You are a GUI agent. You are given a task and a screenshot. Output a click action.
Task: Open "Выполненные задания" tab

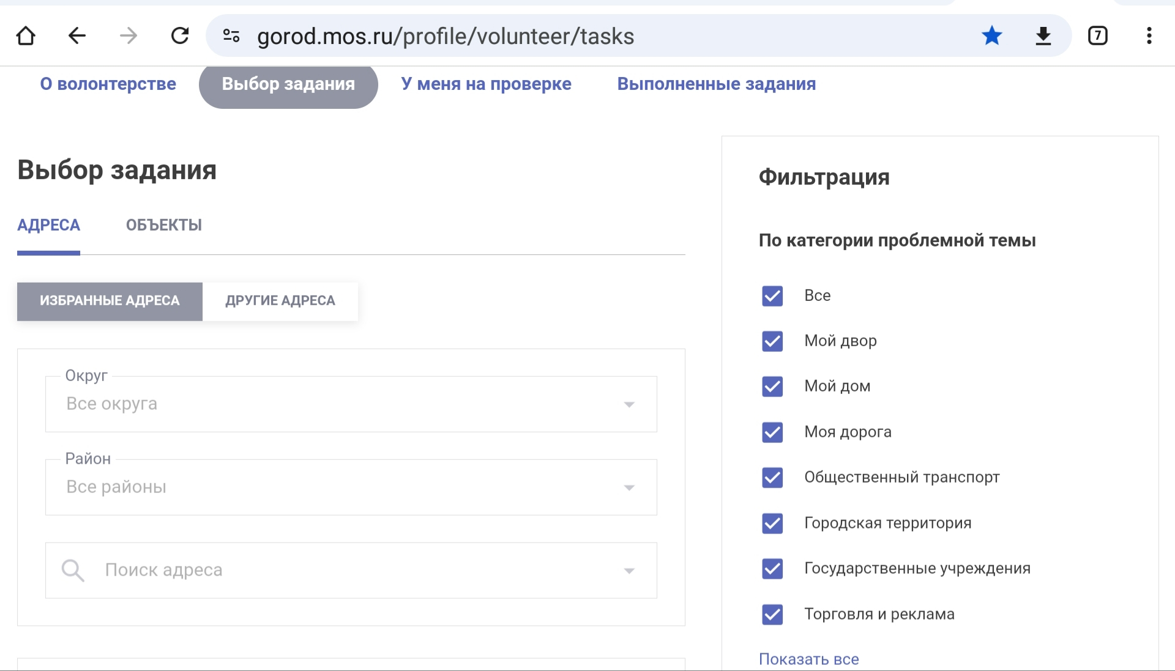(717, 84)
